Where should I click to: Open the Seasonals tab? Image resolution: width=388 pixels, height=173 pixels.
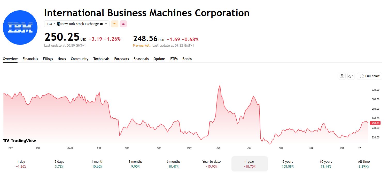[x=141, y=59]
